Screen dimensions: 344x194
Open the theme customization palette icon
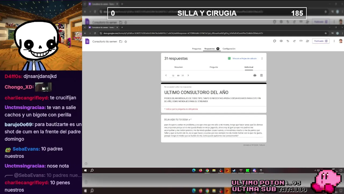(274, 41)
